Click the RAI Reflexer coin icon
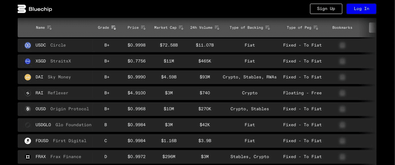Screen dimensions: 395x165 (28, 93)
